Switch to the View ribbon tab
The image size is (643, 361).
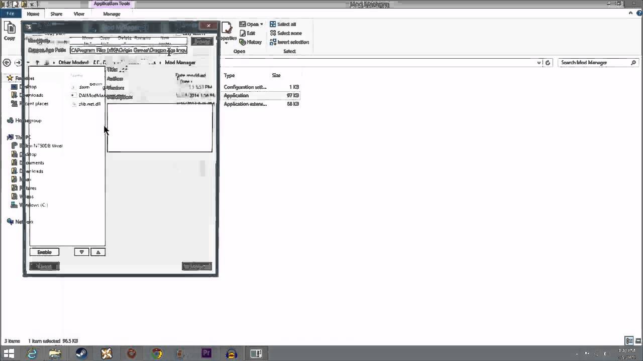(x=79, y=14)
